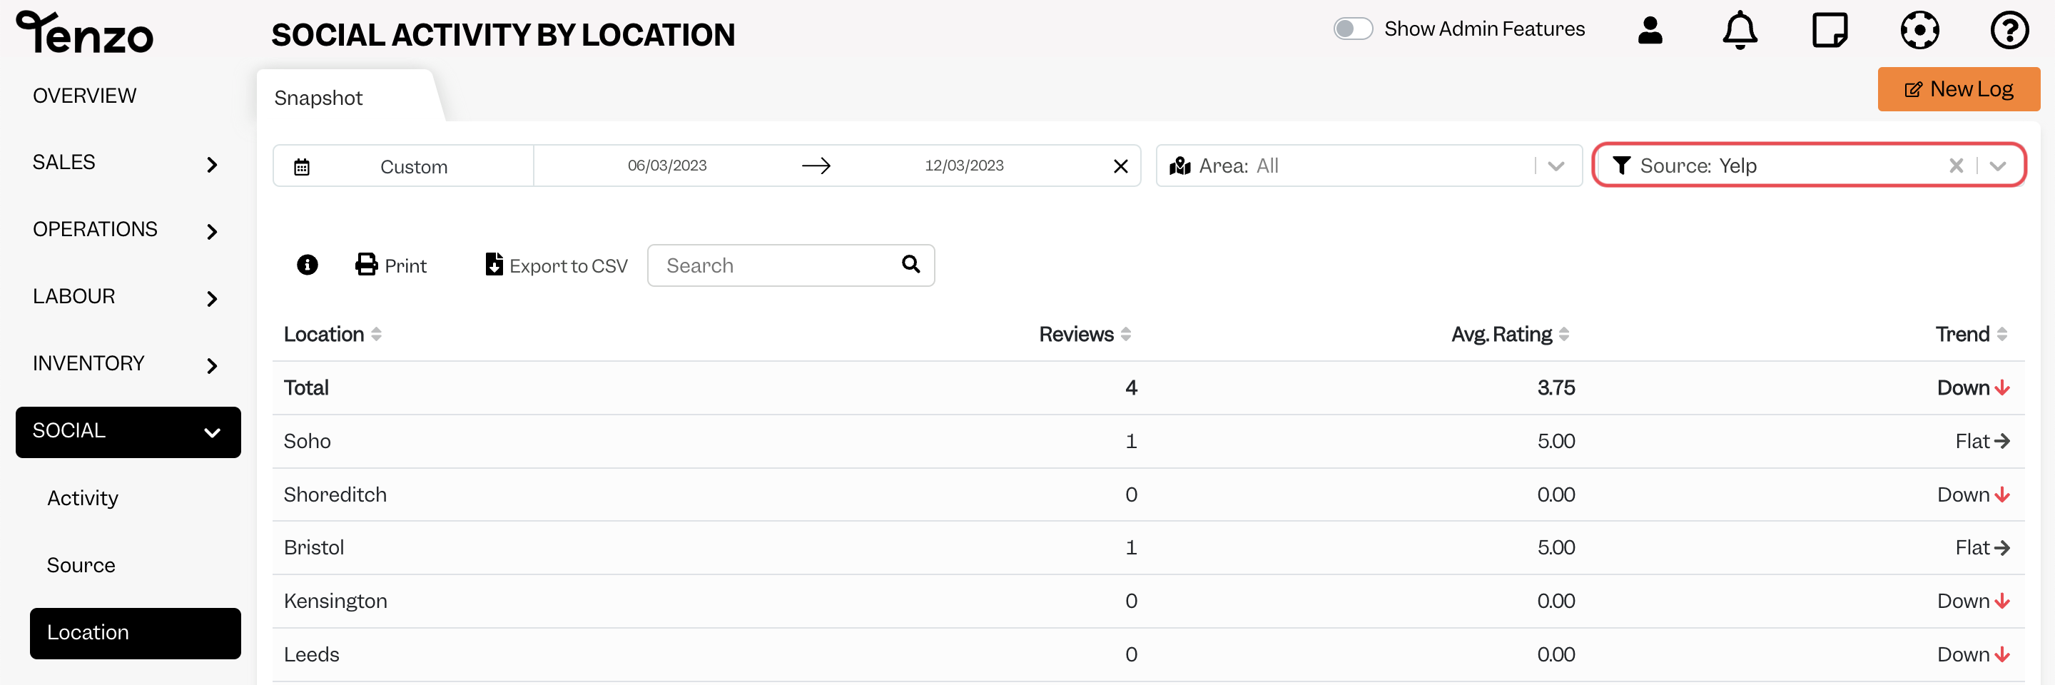2055x685 pixels.
Task: Click Bristol average rating 5.00
Action: coord(1556,548)
